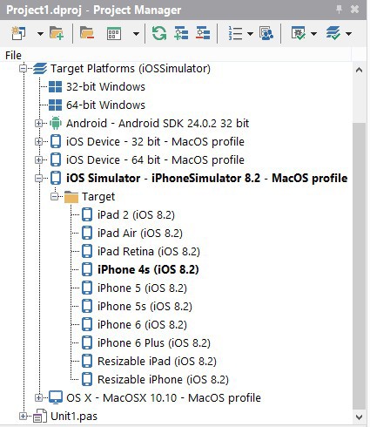Image resolution: width=370 pixels, height=427 pixels.
Task: Click device icon of iOS Simulator row
Action: click(x=56, y=178)
